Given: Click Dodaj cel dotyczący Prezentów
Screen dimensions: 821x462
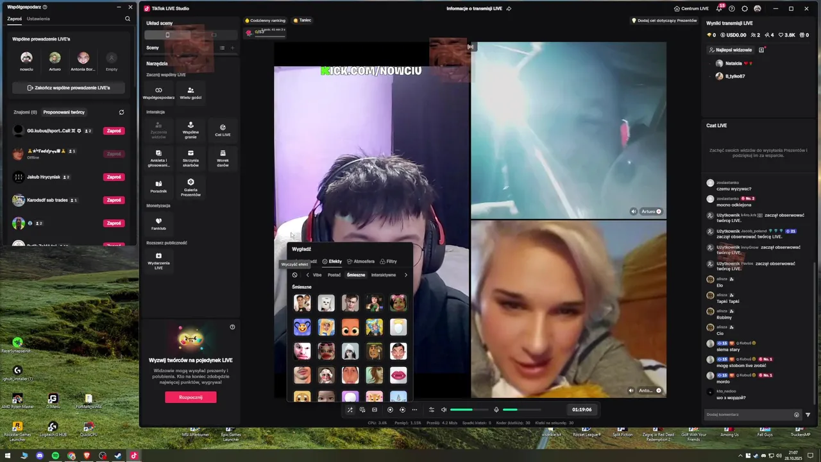Looking at the screenshot, I should pos(664,21).
